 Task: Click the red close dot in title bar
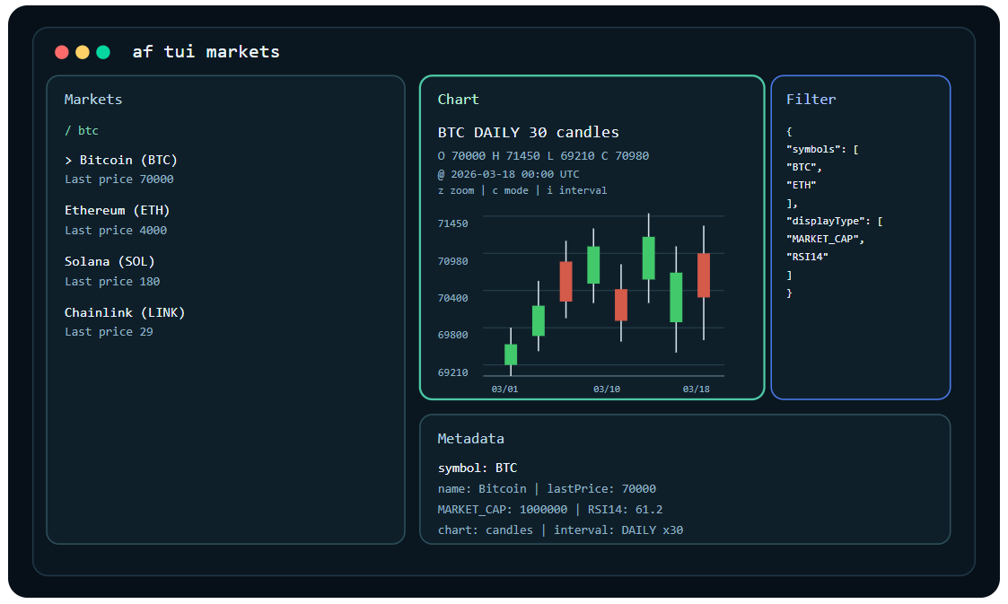[61, 52]
